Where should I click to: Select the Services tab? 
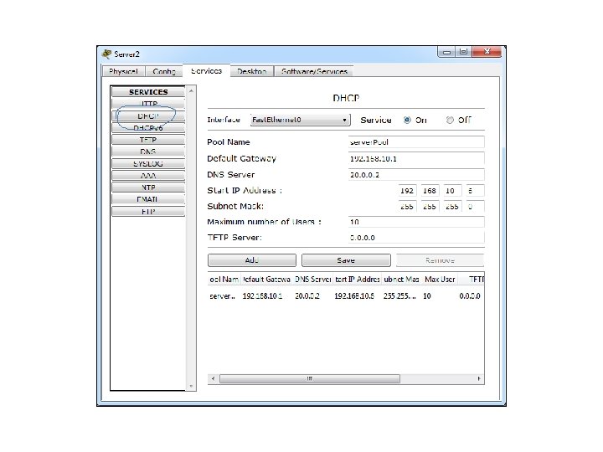pos(207,70)
